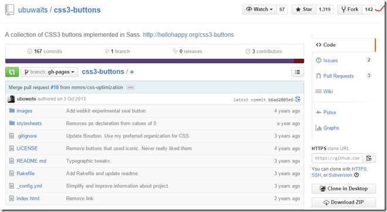Click the README.md file icon

(12, 160)
